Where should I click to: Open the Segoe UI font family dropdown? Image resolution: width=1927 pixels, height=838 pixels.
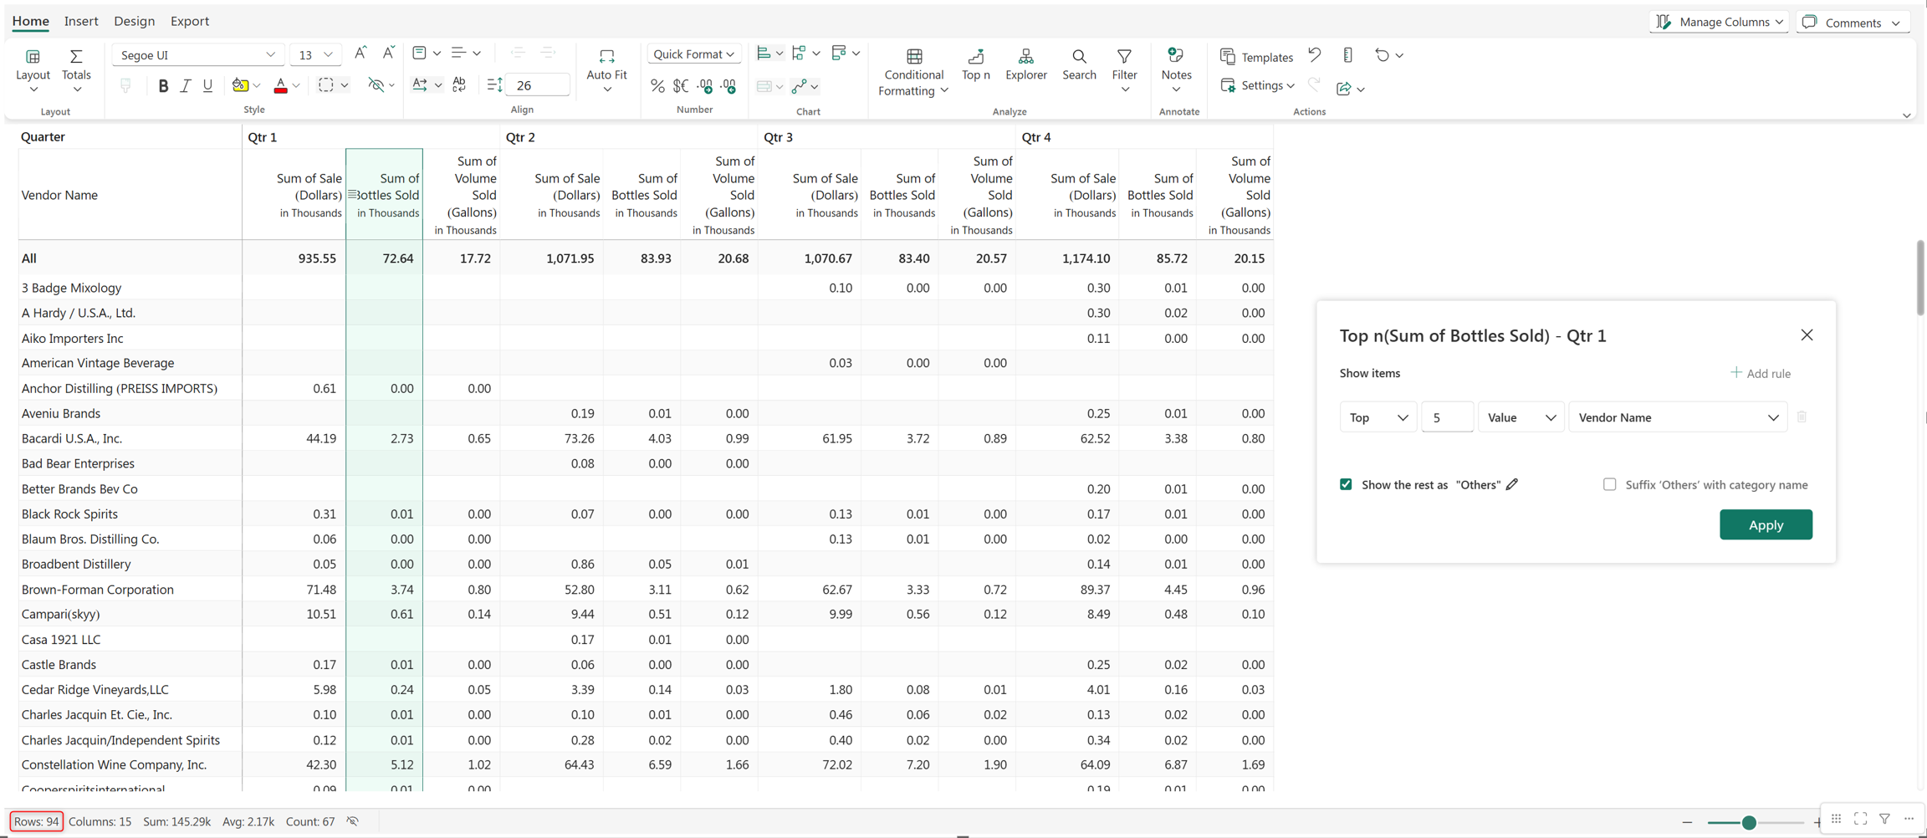click(197, 55)
